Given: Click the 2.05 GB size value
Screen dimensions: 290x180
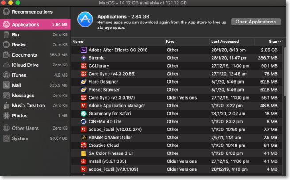Looking at the screenshot, I should tap(269, 50).
